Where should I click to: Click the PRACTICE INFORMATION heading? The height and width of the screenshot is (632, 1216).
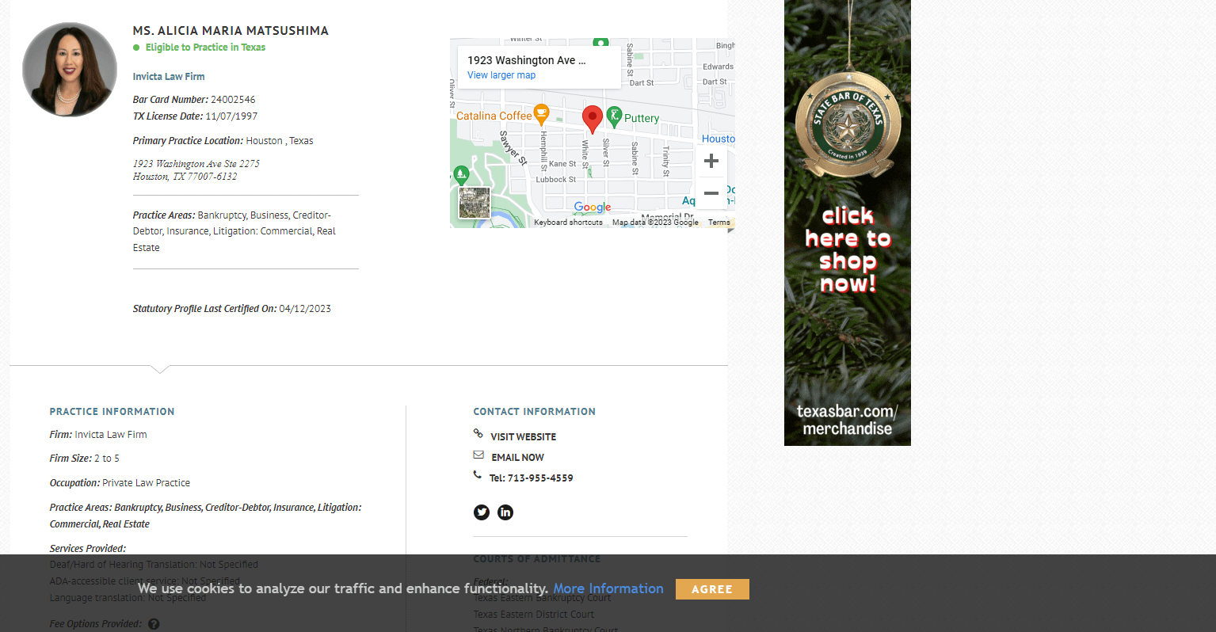pos(112,412)
